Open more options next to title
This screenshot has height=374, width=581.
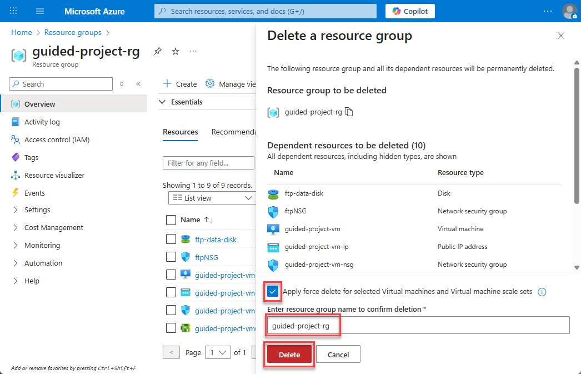(x=193, y=51)
